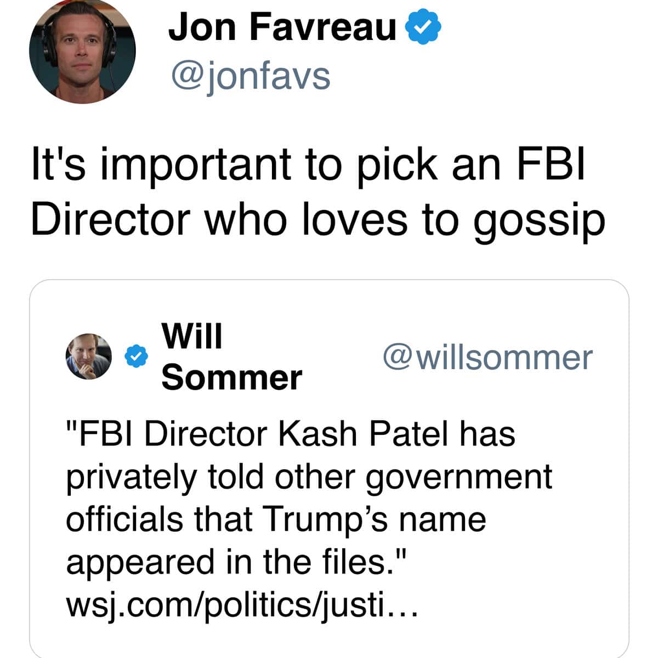
Task: Open Jon Favreau's profile picture
Action: coord(82,50)
